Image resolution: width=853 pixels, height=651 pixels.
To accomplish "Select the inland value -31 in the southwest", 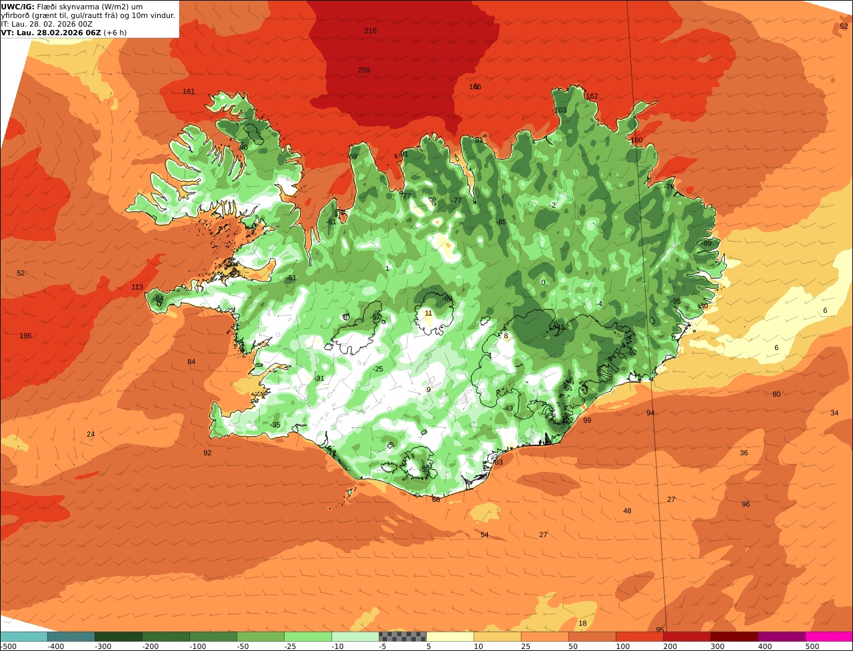I will point(319,378).
